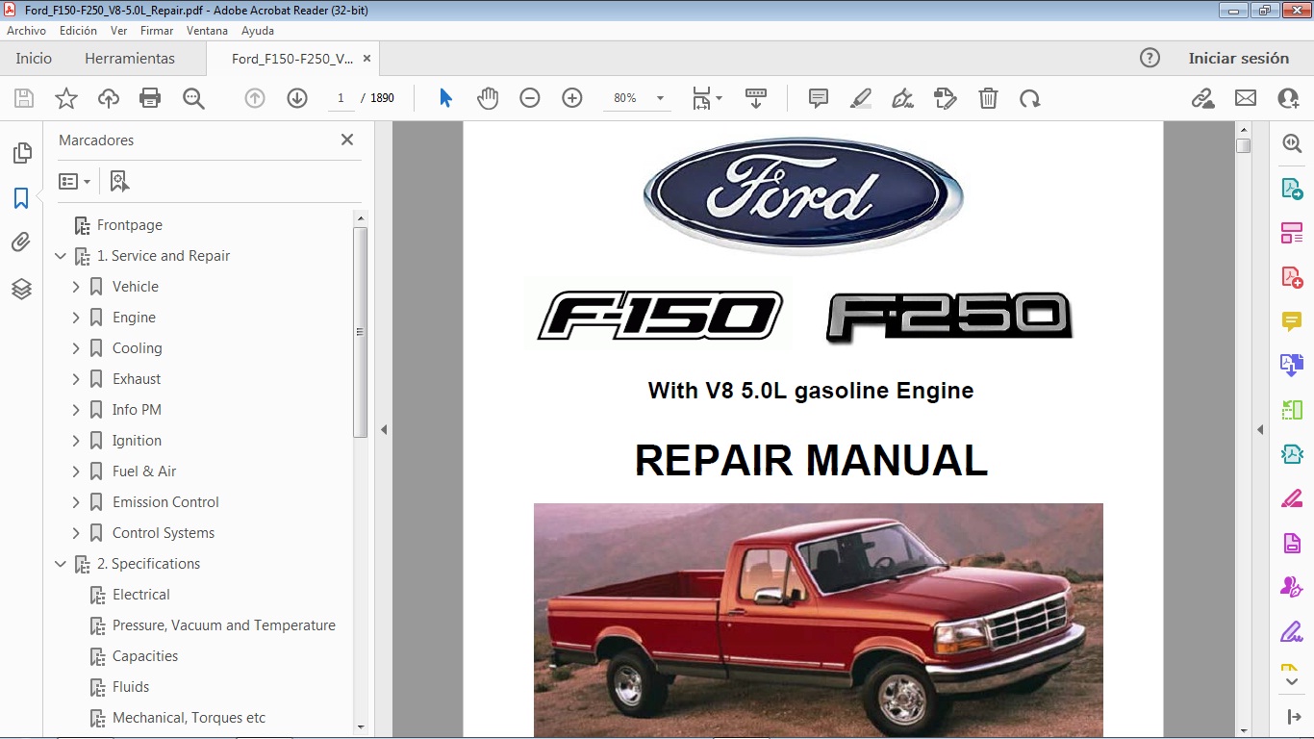Click the cloud upload icon

[109, 98]
